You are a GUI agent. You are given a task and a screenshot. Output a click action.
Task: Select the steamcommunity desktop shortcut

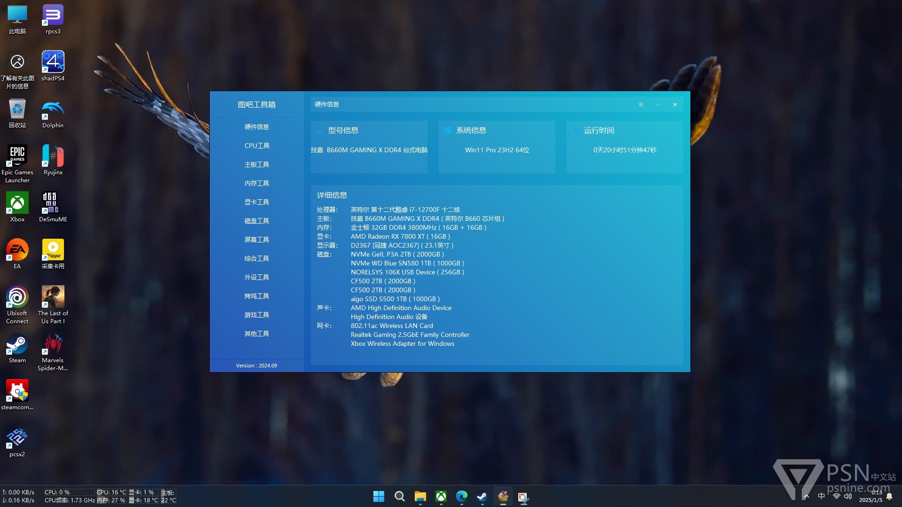click(17, 395)
